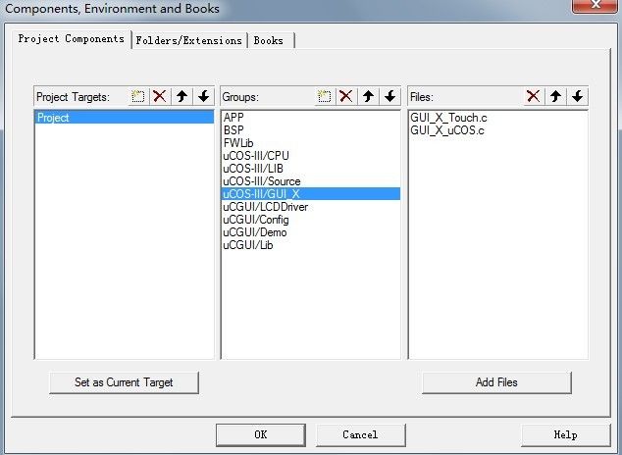Select the Project target entry
This screenshot has width=622, height=455.
click(125, 118)
